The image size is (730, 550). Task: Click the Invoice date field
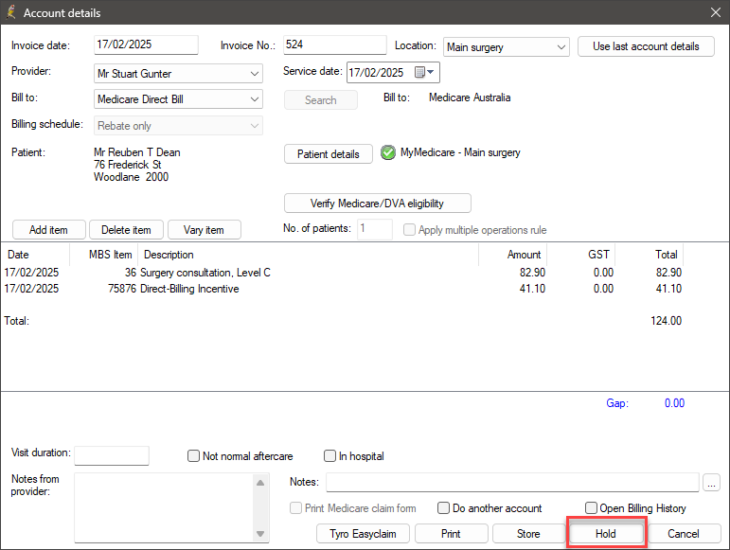coord(146,44)
